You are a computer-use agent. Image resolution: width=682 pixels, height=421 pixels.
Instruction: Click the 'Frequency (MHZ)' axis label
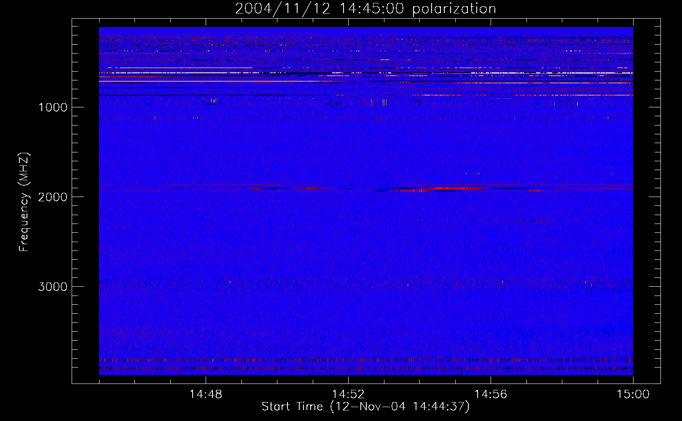click(24, 202)
